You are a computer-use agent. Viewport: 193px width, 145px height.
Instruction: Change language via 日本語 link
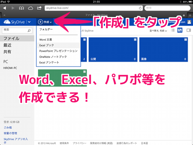point(144,143)
